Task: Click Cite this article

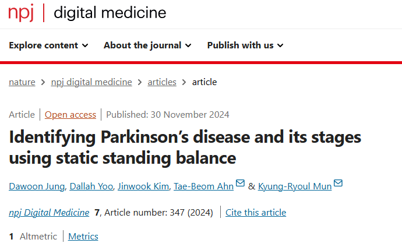Action: pyautogui.click(x=256, y=213)
